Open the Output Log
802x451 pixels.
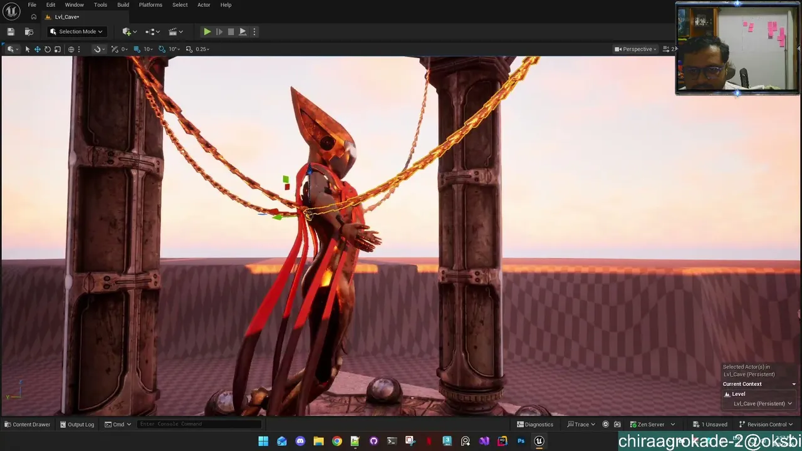click(77, 424)
